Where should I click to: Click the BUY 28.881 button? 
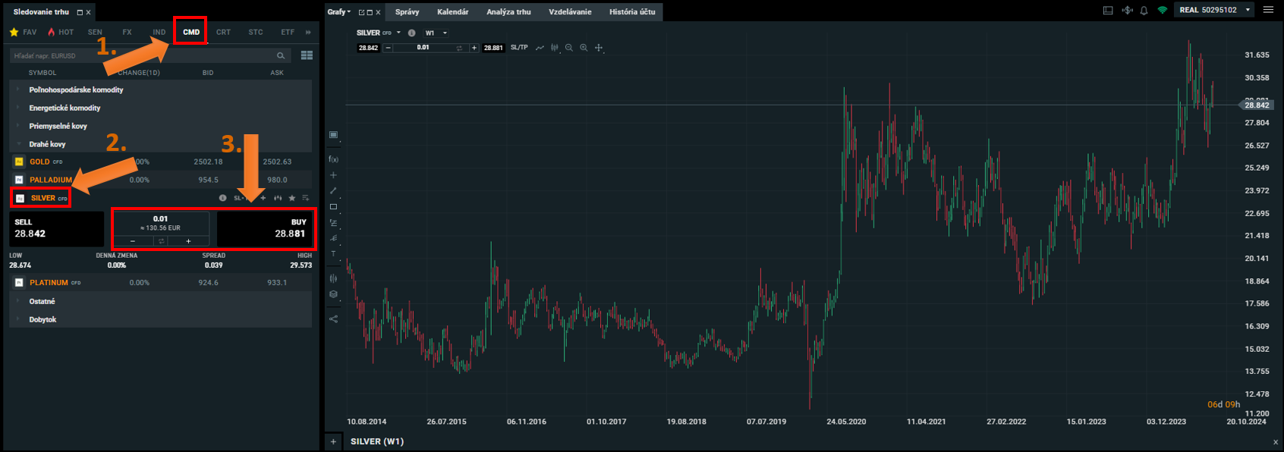click(263, 228)
